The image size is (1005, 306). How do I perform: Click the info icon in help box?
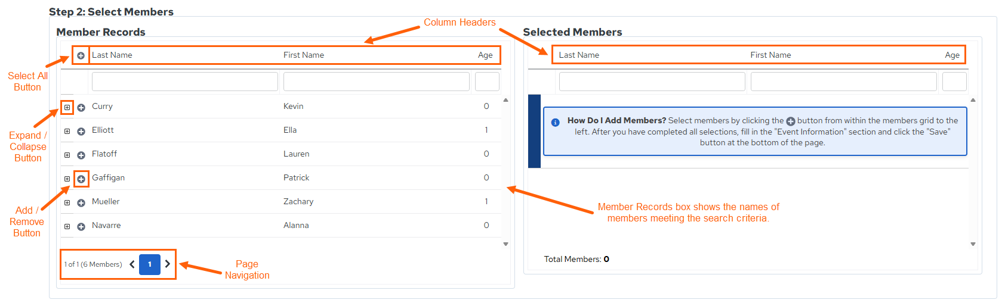pyautogui.click(x=555, y=123)
